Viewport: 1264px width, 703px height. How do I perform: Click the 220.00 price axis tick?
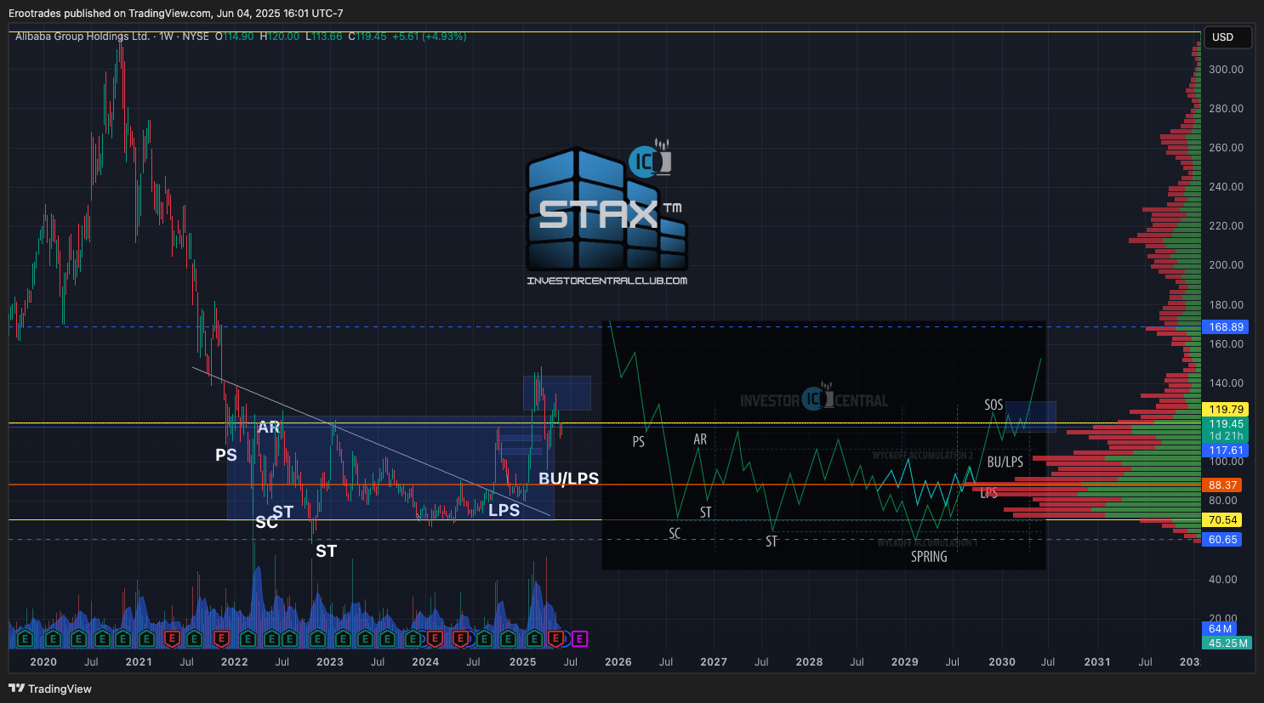click(1226, 226)
